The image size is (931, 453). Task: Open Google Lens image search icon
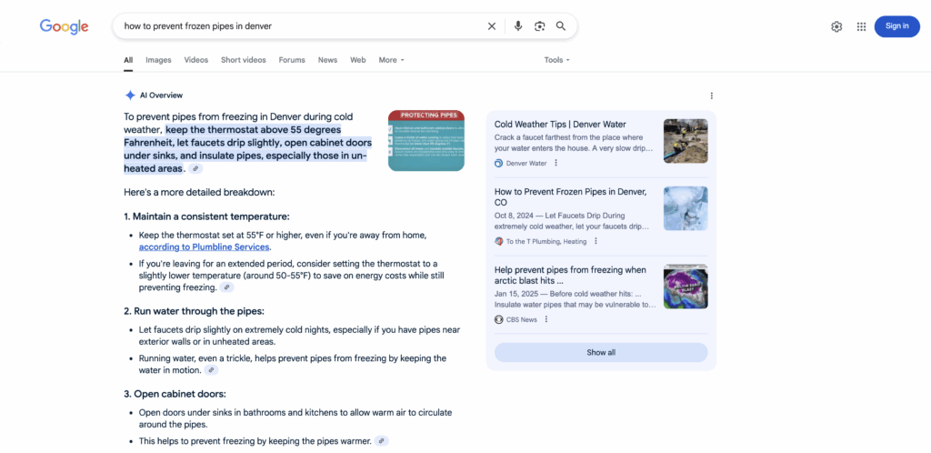539,26
